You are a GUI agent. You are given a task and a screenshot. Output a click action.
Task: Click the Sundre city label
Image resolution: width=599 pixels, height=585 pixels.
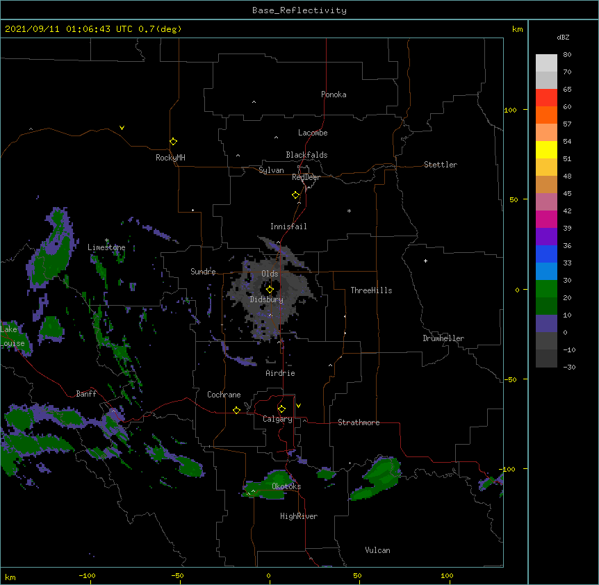click(203, 272)
